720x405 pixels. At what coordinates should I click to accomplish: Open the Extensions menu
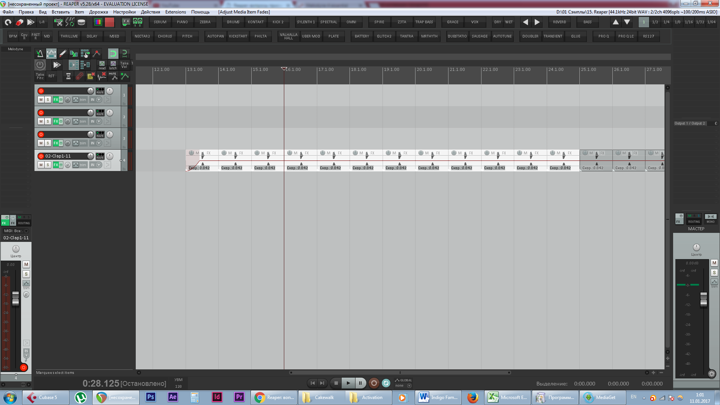(x=175, y=12)
